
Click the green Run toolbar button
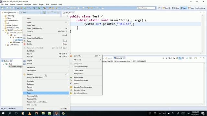[39, 8]
